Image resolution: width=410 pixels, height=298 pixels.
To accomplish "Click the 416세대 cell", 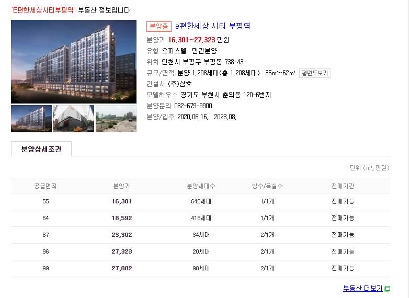I will [x=201, y=218].
